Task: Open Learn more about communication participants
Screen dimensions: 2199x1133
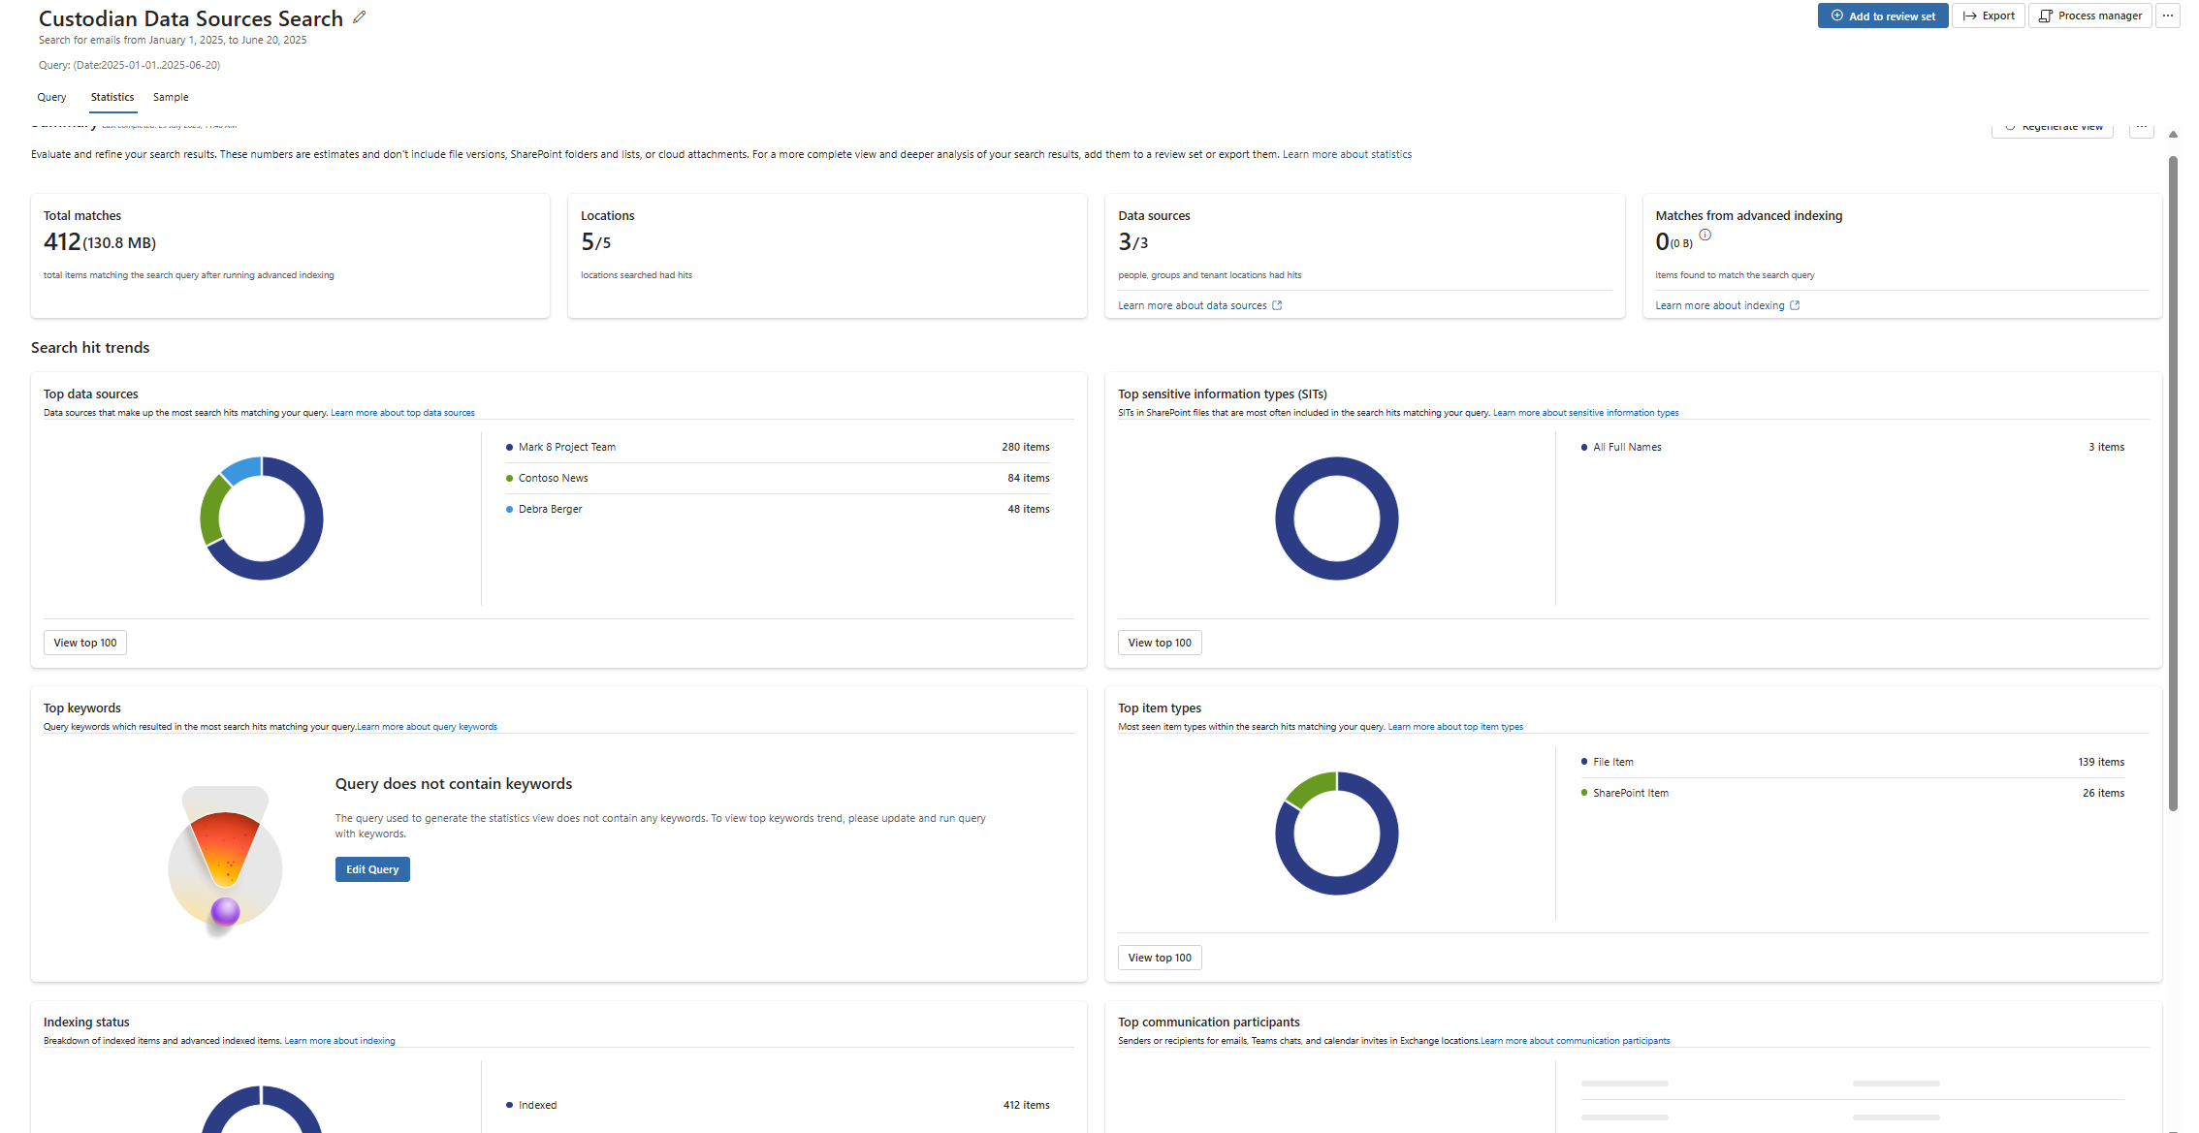Action: (x=1576, y=1040)
